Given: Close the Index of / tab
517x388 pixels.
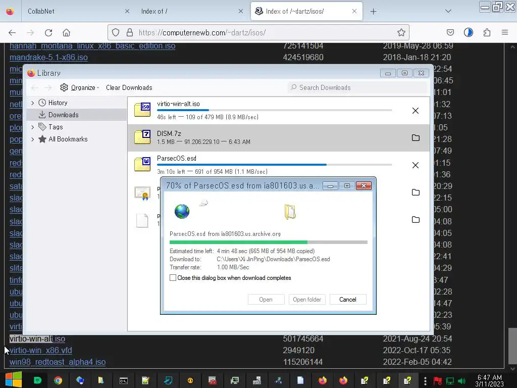Looking at the screenshot, I should (241, 11).
